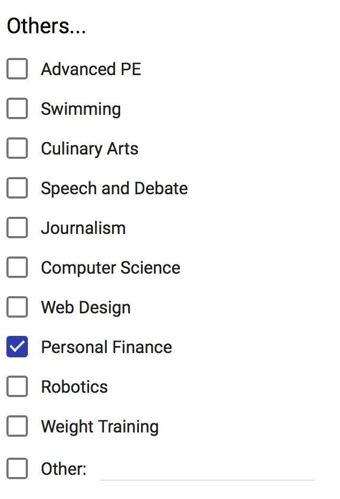This screenshot has width=340, height=499.
Task: Check the Computer Science box
Action: (17, 268)
